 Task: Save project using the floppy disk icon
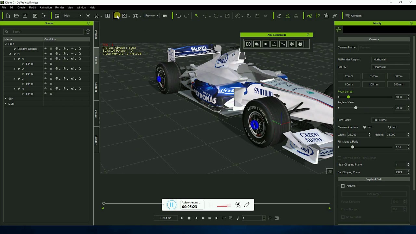(x=25, y=16)
